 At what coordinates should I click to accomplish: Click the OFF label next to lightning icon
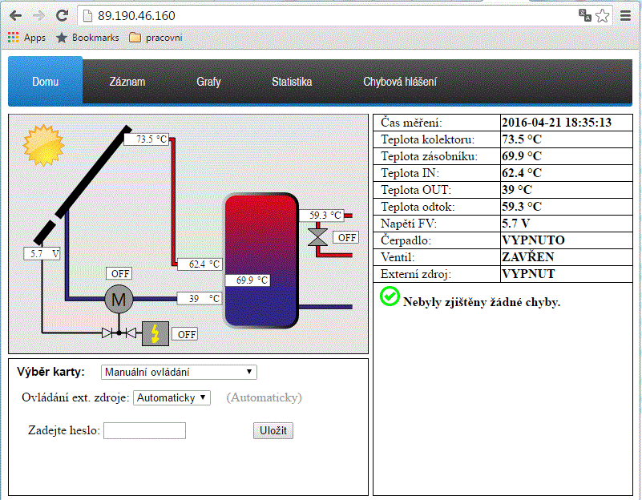click(185, 334)
